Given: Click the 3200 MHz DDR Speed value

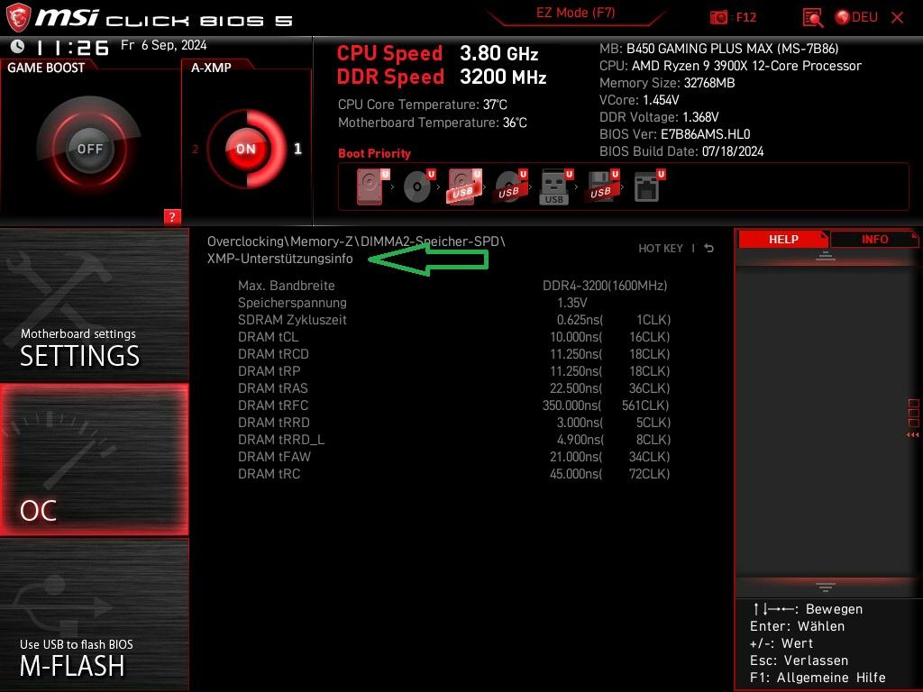Looking at the screenshot, I should (503, 77).
